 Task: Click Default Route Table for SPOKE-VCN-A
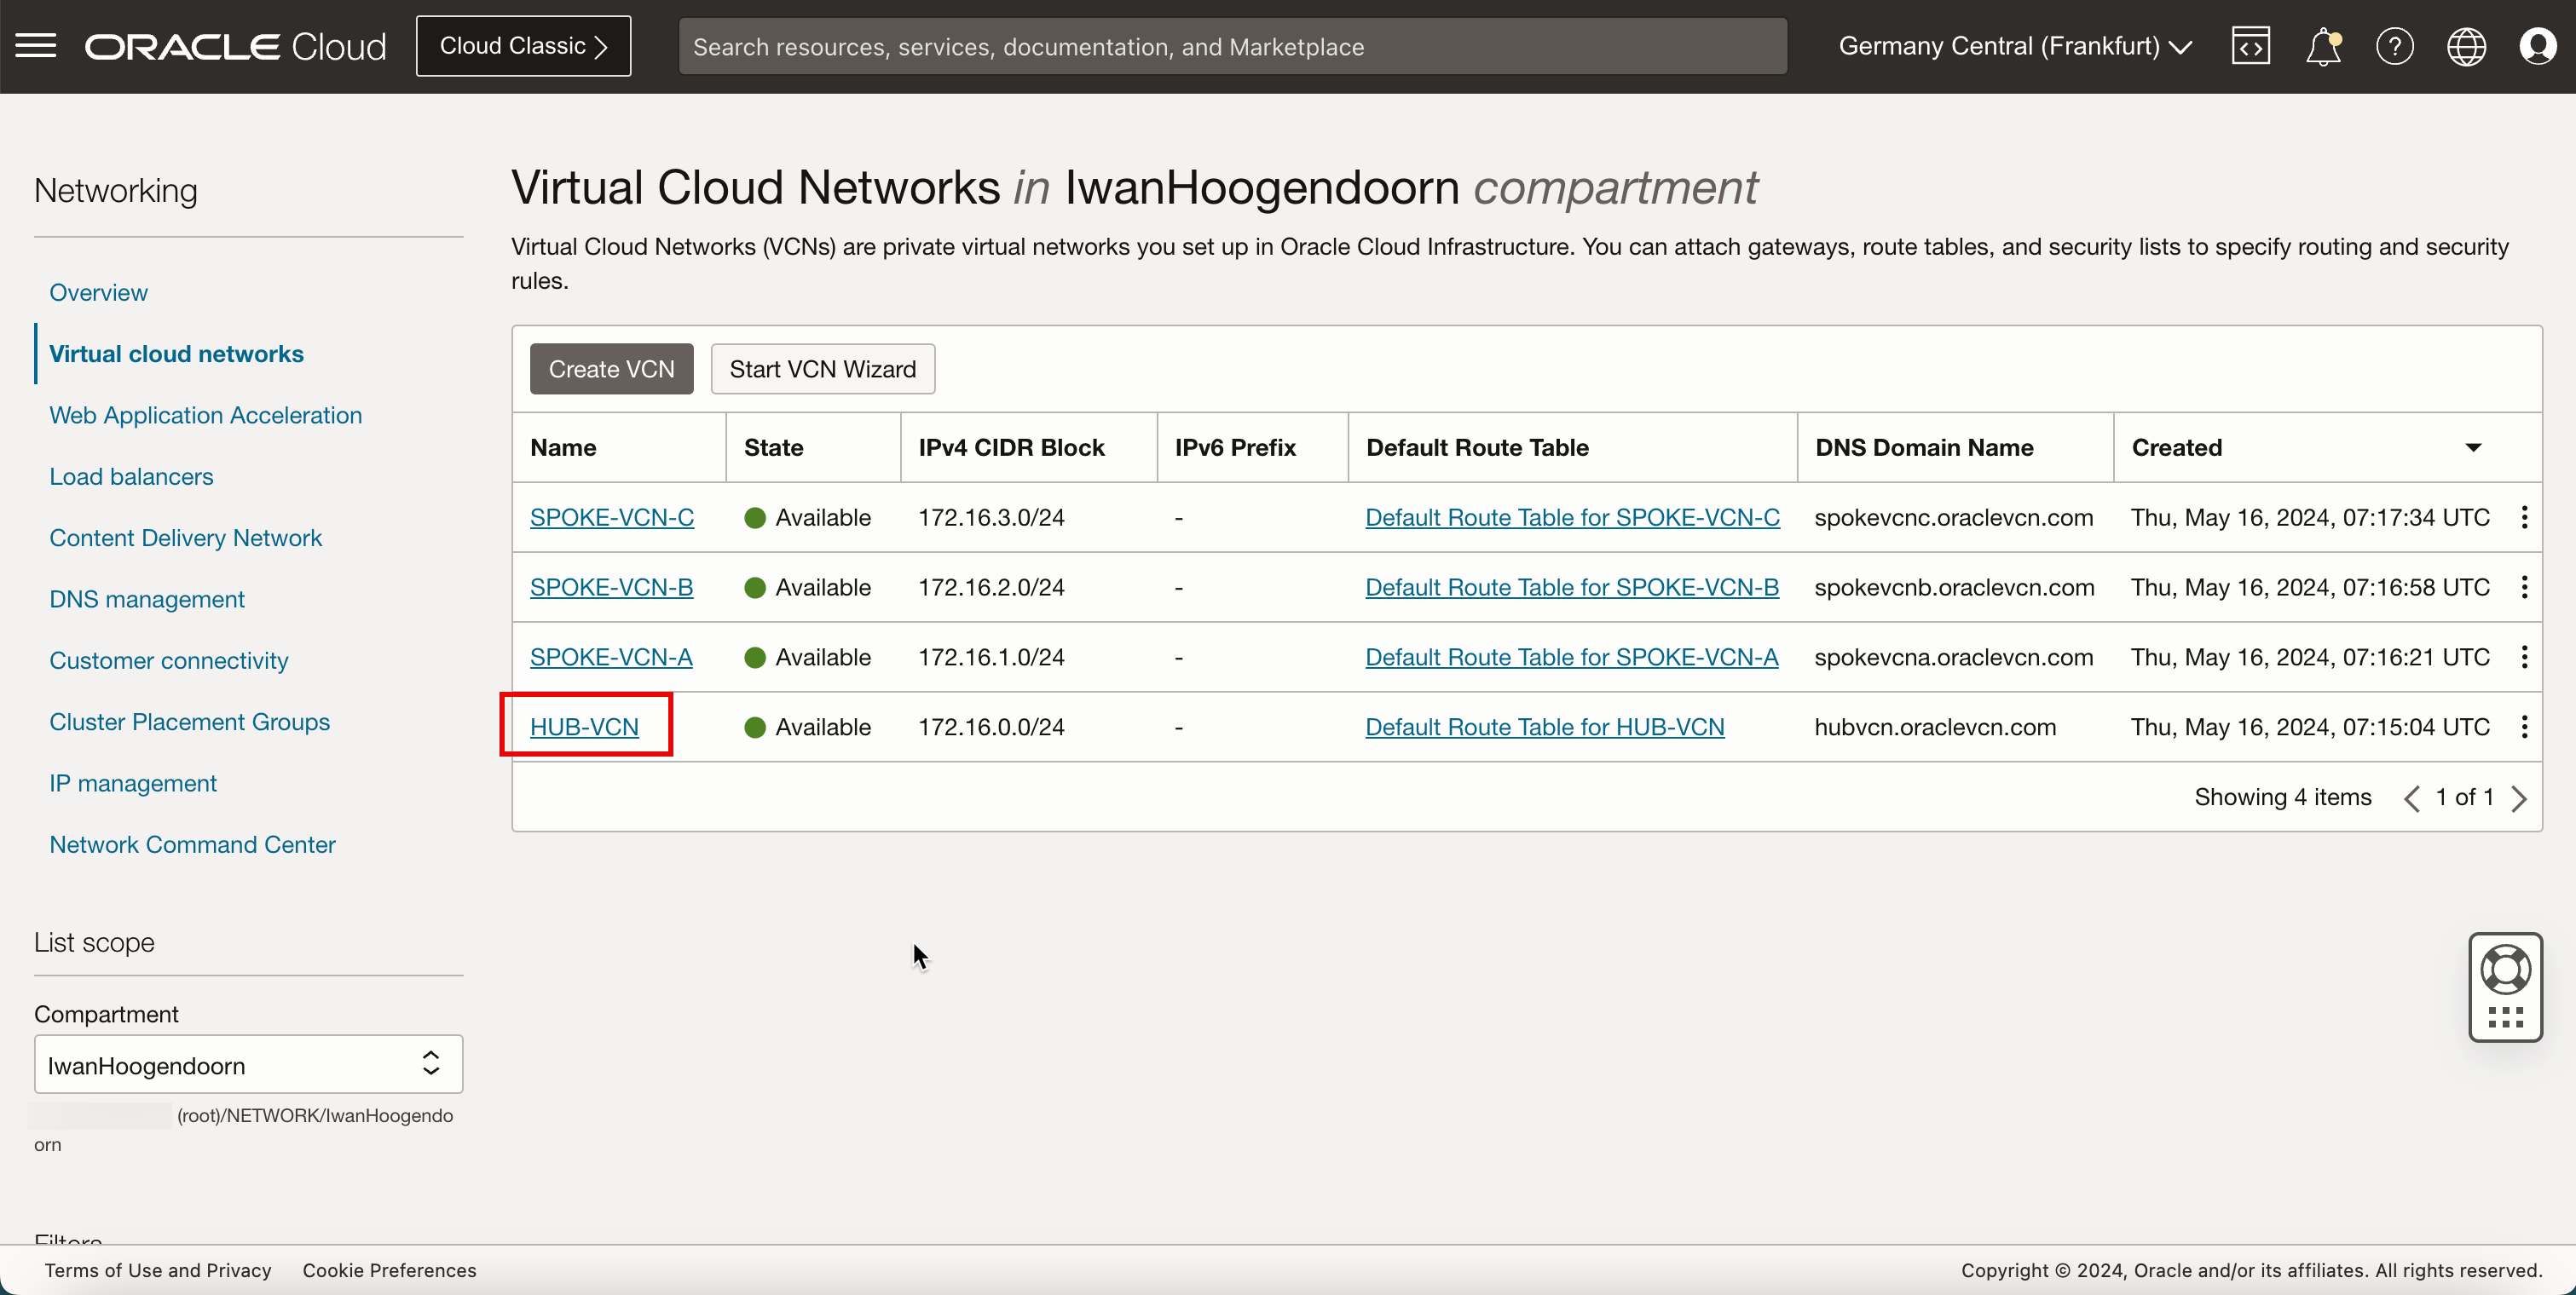pos(1571,656)
